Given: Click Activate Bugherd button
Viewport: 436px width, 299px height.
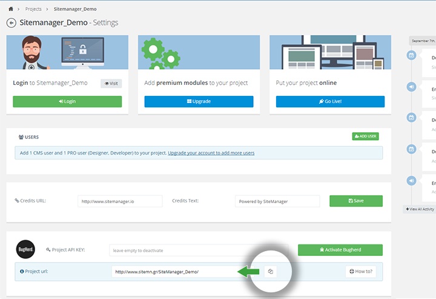Looking at the screenshot, I should (x=340, y=250).
